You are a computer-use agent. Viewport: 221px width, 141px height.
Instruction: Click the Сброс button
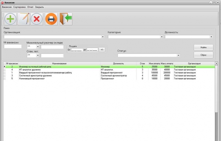tap(203, 55)
